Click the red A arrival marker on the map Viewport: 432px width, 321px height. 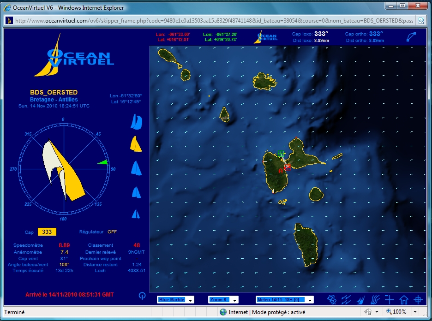[x=281, y=171]
